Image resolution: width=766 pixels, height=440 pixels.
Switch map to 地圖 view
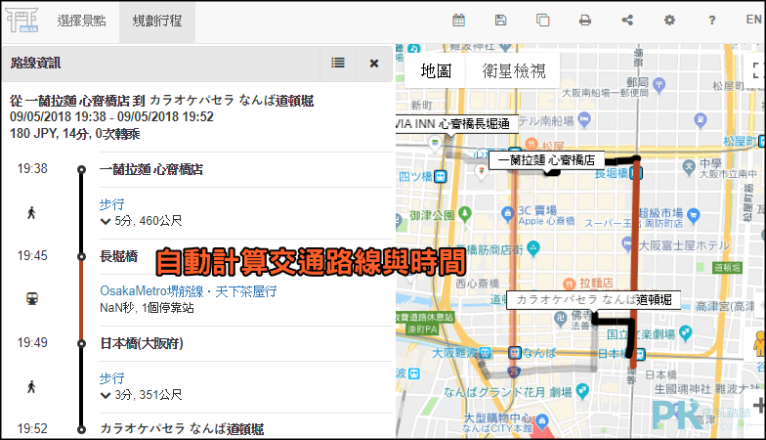[436, 70]
